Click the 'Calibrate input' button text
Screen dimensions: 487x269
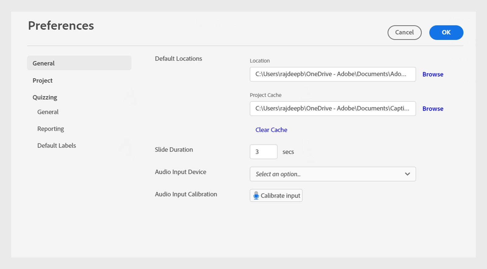click(280, 196)
